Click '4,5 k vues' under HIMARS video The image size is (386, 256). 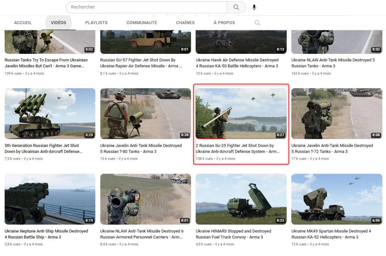point(204,244)
